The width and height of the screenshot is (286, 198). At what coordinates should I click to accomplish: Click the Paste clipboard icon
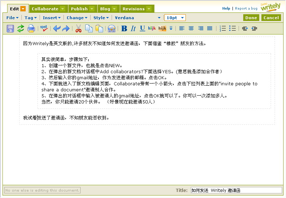point(99,28)
